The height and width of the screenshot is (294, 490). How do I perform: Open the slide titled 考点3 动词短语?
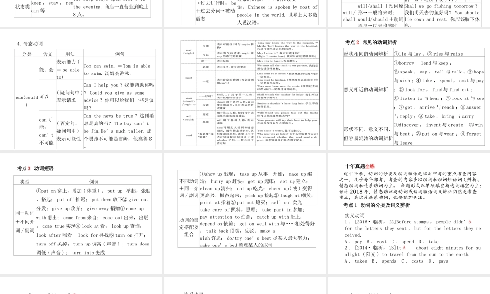[81, 214]
